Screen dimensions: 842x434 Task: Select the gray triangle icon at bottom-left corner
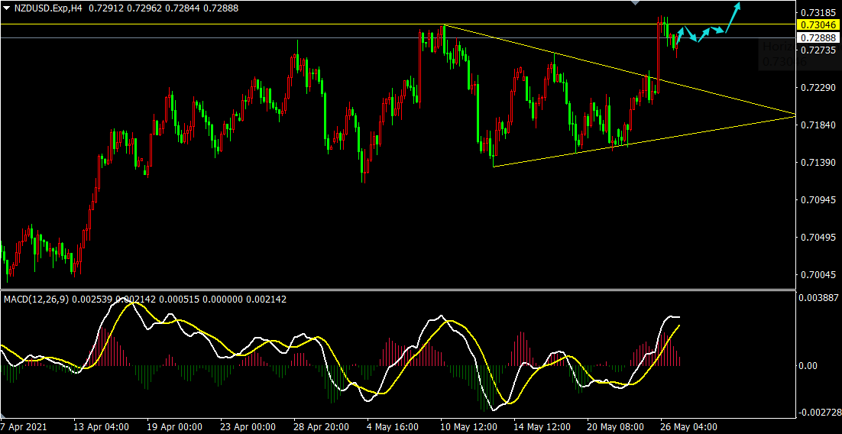click(3, 416)
